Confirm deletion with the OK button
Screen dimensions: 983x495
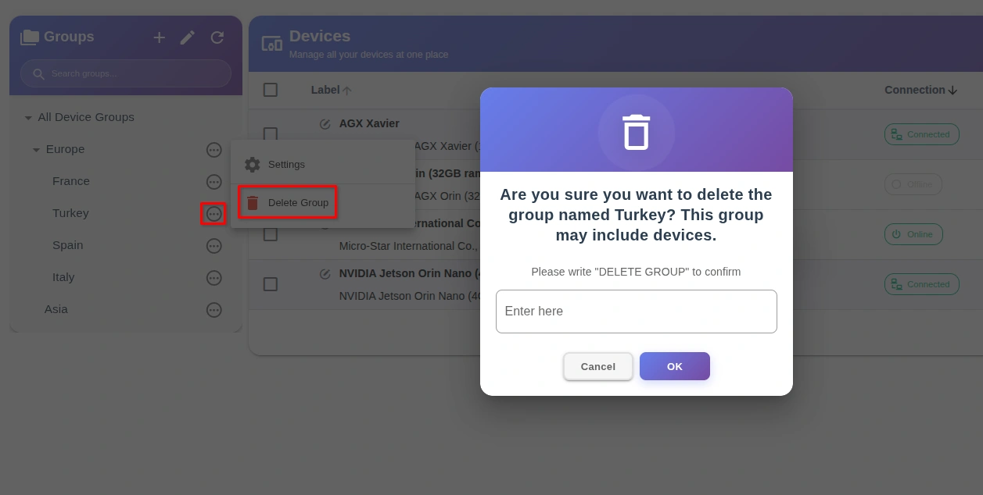[674, 366]
